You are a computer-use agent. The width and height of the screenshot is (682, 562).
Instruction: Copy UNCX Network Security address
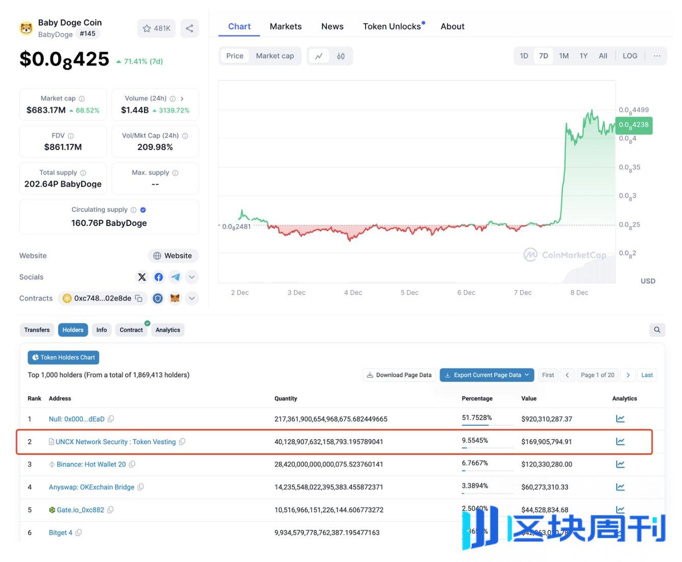(x=182, y=442)
